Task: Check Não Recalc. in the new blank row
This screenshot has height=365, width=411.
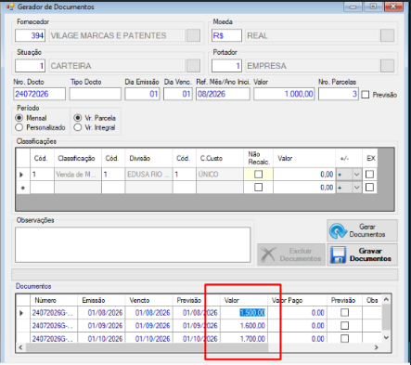Action: (x=258, y=188)
